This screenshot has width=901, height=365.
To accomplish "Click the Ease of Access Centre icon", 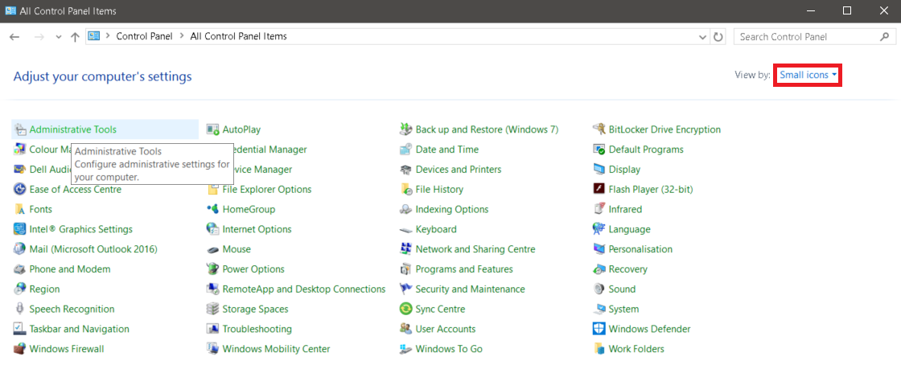I will [x=20, y=190].
